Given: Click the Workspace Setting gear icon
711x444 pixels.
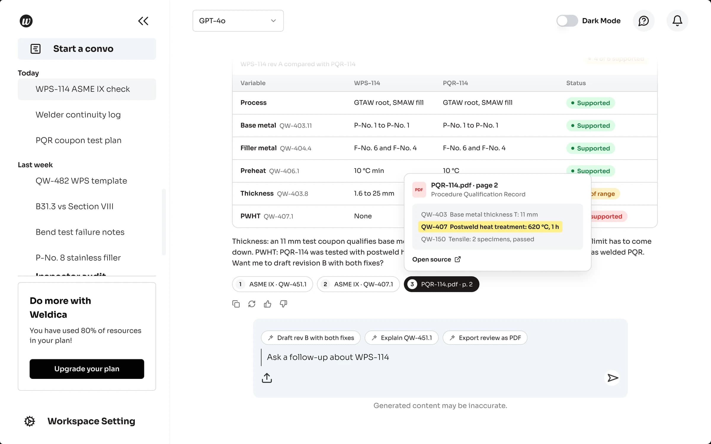Looking at the screenshot, I should coord(30,421).
